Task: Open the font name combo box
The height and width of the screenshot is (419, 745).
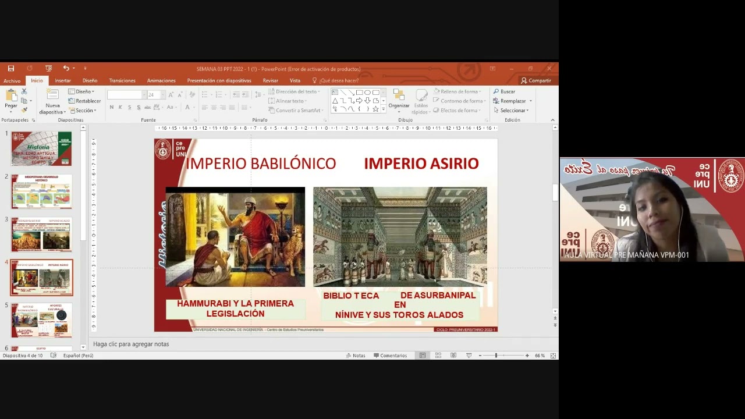Action: (126, 95)
